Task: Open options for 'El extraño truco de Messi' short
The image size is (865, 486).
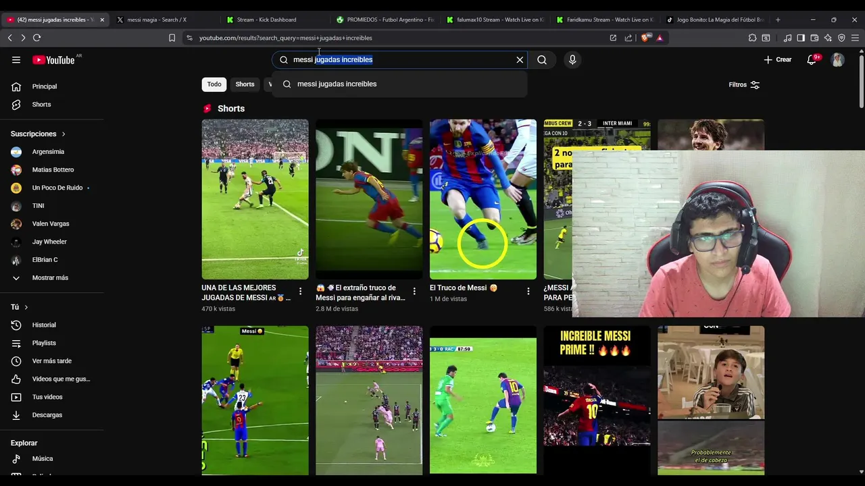Action: click(414, 292)
